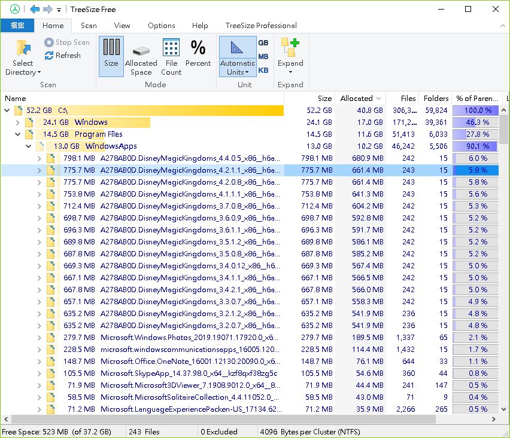Collapse the WindowsApps node
Viewport: 510px width, 438px height.
[x=29, y=146]
